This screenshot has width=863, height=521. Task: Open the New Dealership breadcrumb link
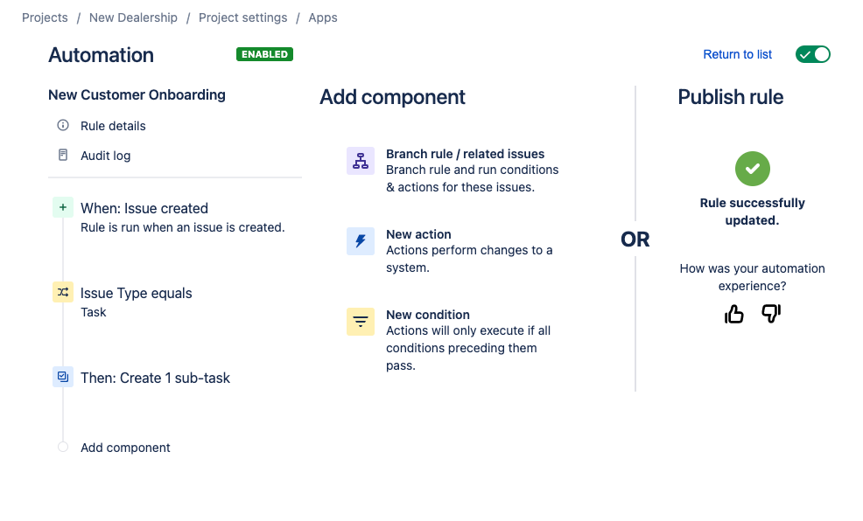pos(133,17)
